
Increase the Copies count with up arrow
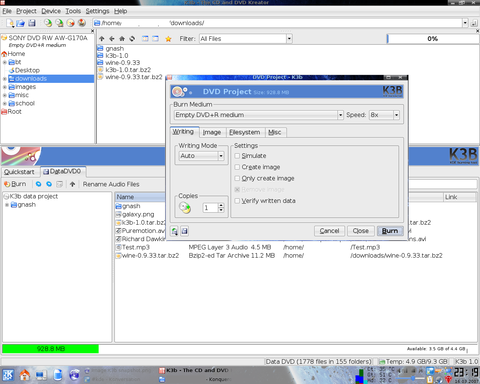[x=221, y=205]
